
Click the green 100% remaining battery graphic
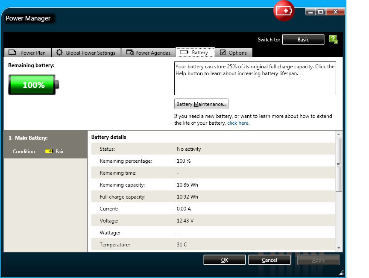coord(33,85)
